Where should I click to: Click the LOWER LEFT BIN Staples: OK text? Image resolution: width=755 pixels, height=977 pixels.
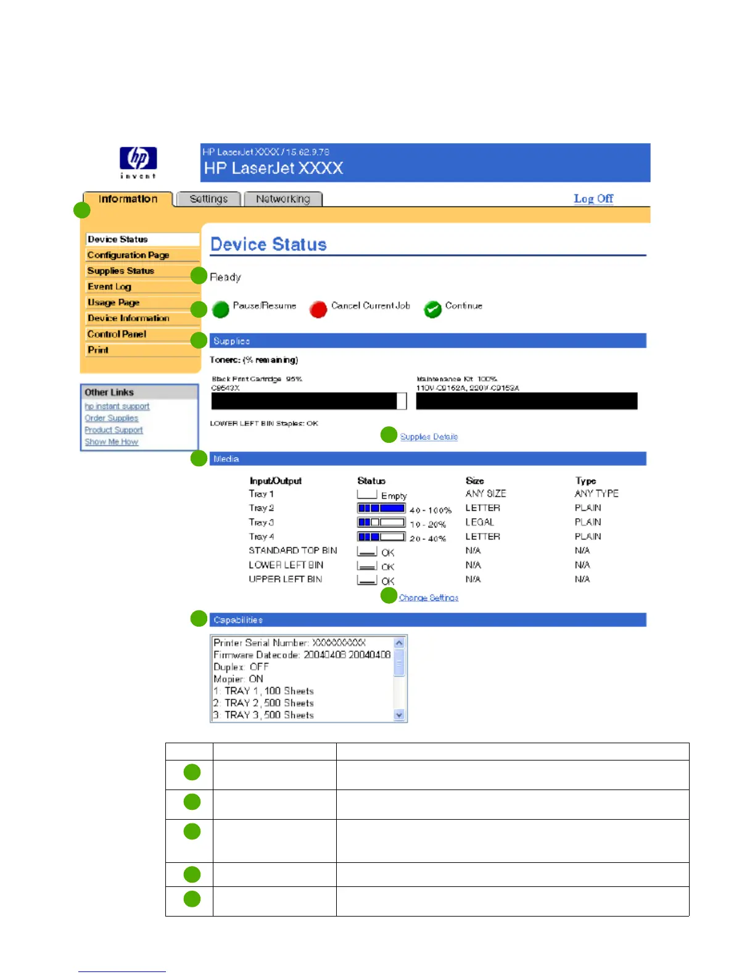coord(264,423)
